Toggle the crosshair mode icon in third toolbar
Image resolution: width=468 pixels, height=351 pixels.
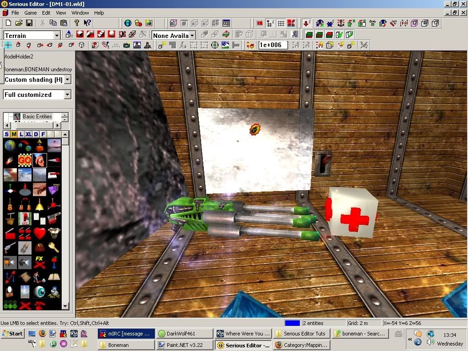pos(8,45)
